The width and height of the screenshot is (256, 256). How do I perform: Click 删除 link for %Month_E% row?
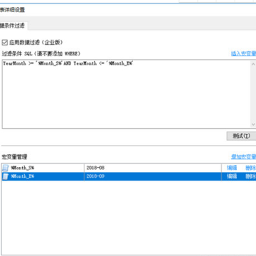pos(251,176)
